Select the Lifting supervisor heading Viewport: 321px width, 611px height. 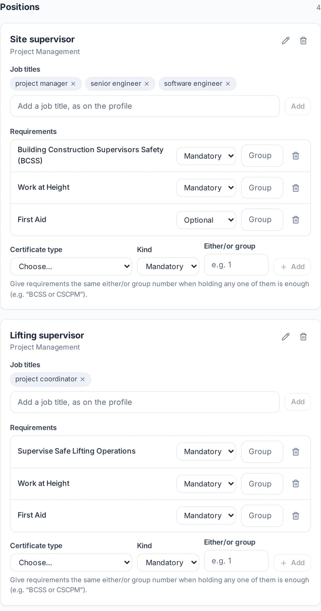pyautogui.click(x=47, y=335)
